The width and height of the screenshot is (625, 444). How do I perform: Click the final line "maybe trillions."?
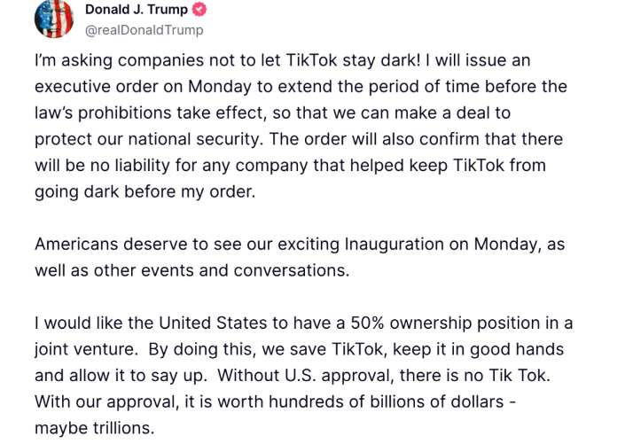(x=95, y=428)
